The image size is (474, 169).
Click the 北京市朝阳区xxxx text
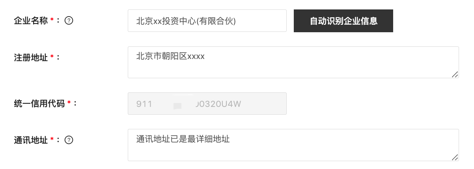click(170, 56)
